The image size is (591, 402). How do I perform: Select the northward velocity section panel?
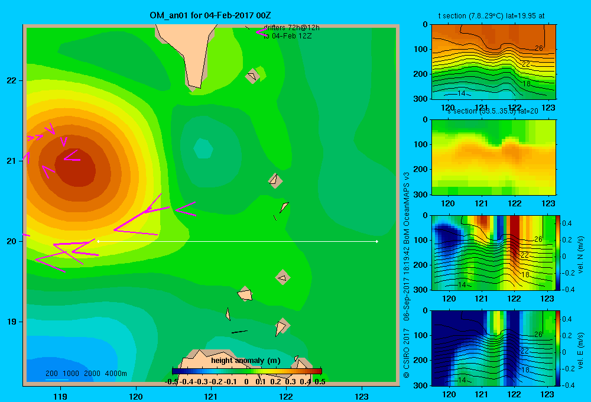[493, 252]
